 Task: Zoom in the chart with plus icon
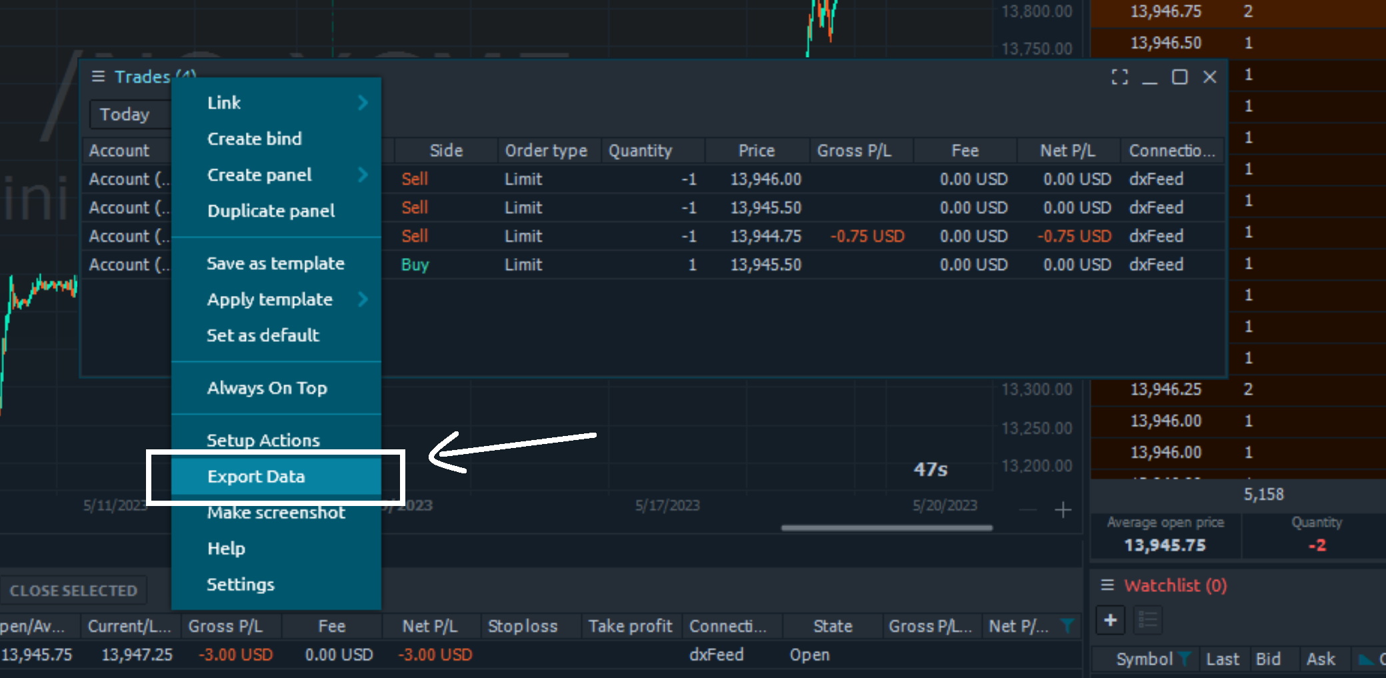[1063, 511]
